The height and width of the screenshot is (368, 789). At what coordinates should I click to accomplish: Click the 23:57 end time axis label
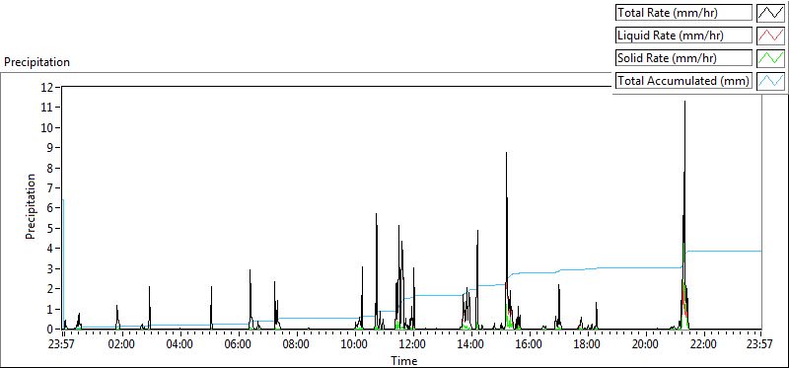pyautogui.click(x=760, y=345)
